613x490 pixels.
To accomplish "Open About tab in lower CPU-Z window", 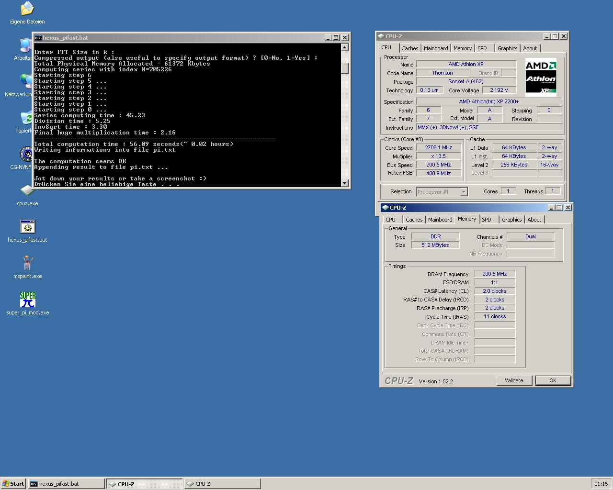I will coord(534,220).
